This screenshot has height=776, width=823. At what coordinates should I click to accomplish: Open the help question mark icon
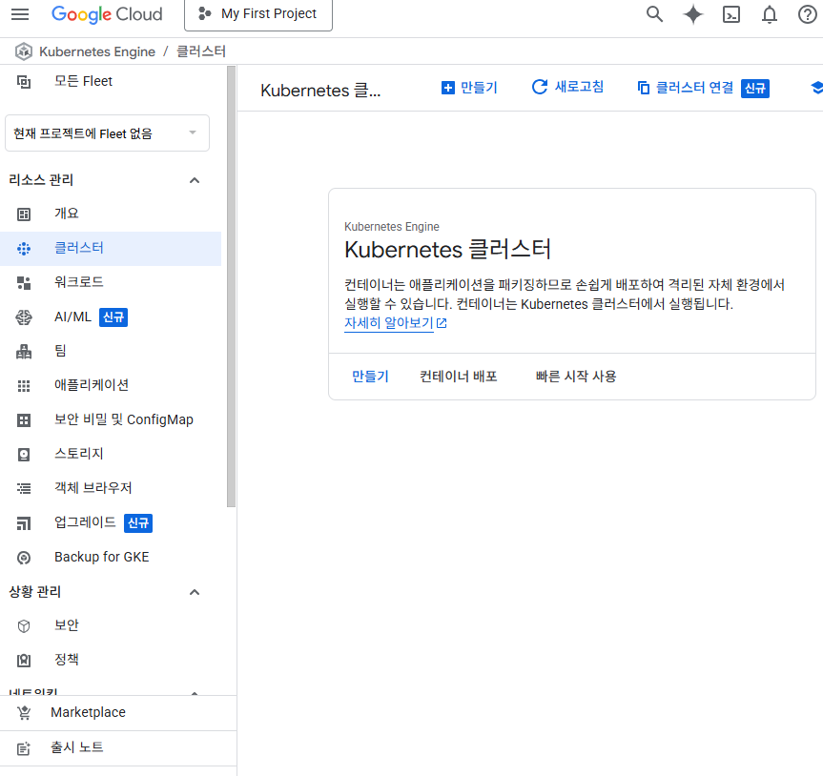click(x=807, y=14)
